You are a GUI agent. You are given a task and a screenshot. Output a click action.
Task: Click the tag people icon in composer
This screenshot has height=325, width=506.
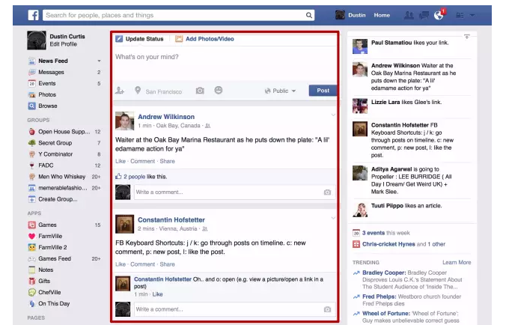[x=120, y=91]
